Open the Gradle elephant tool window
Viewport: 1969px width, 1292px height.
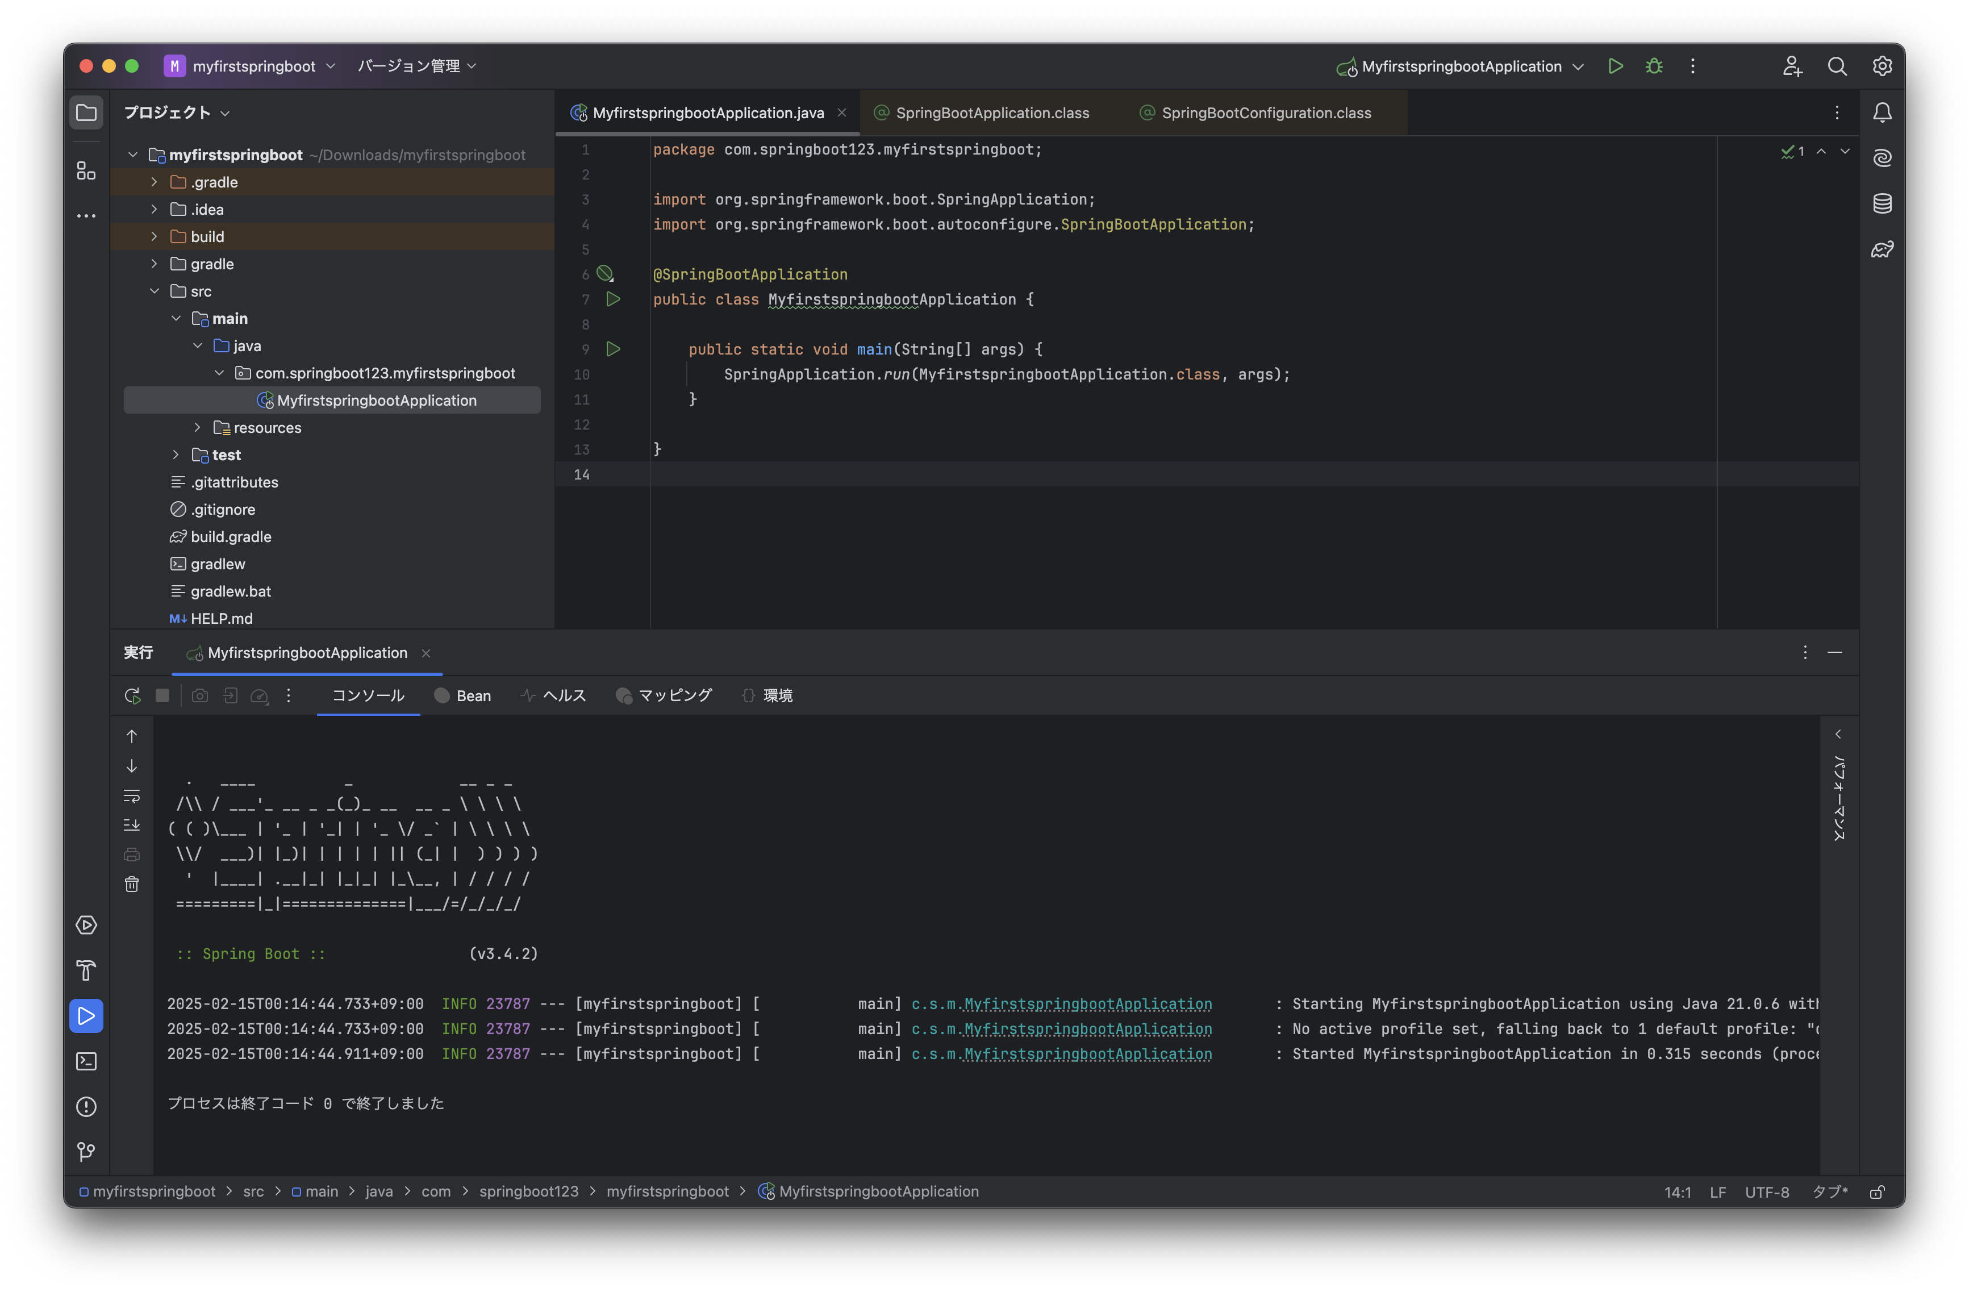1882,249
